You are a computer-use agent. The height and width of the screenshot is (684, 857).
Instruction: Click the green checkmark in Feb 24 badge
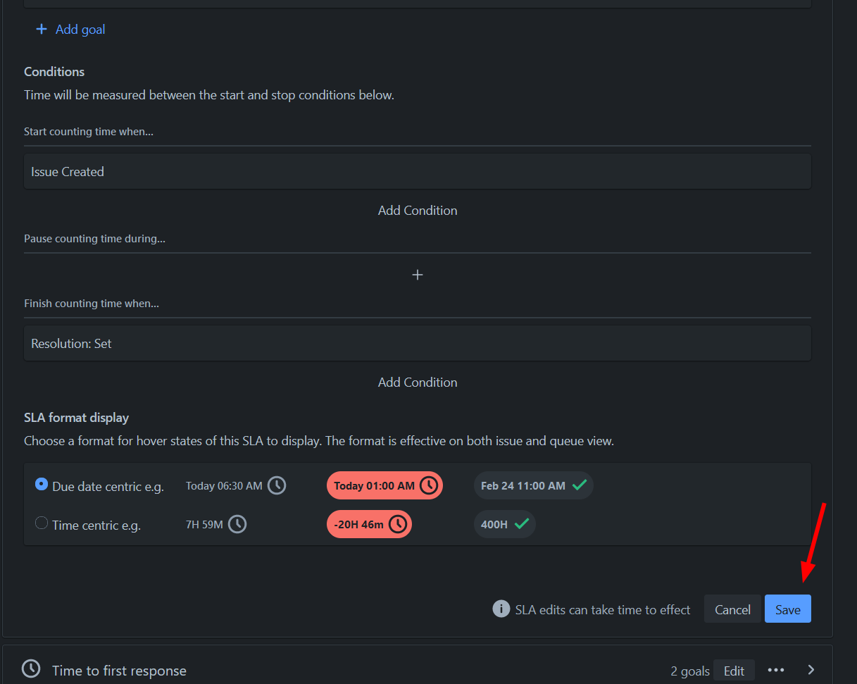tap(580, 485)
